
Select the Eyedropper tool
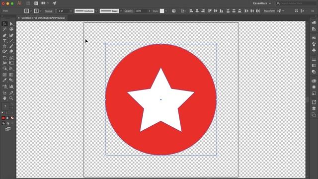(4, 80)
